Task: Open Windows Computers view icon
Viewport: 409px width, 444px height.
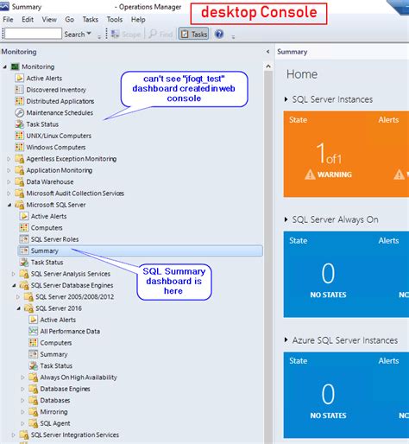Action: click(19, 147)
